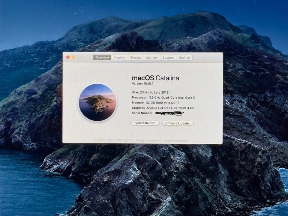Screen dimensions: 288x216
Task: Open the Licence Agreement link
Action: [175, 140]
